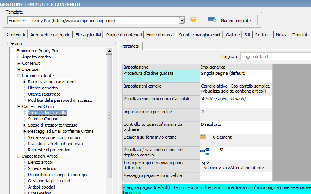
Task: Click the Lingua default field
Action: tap(276, 57)
